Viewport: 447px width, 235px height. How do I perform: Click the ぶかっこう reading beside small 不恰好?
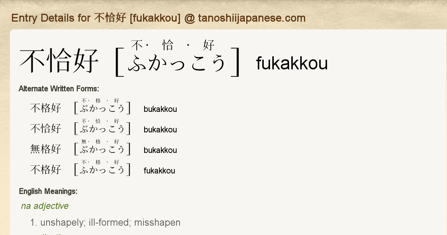point(102,129)
